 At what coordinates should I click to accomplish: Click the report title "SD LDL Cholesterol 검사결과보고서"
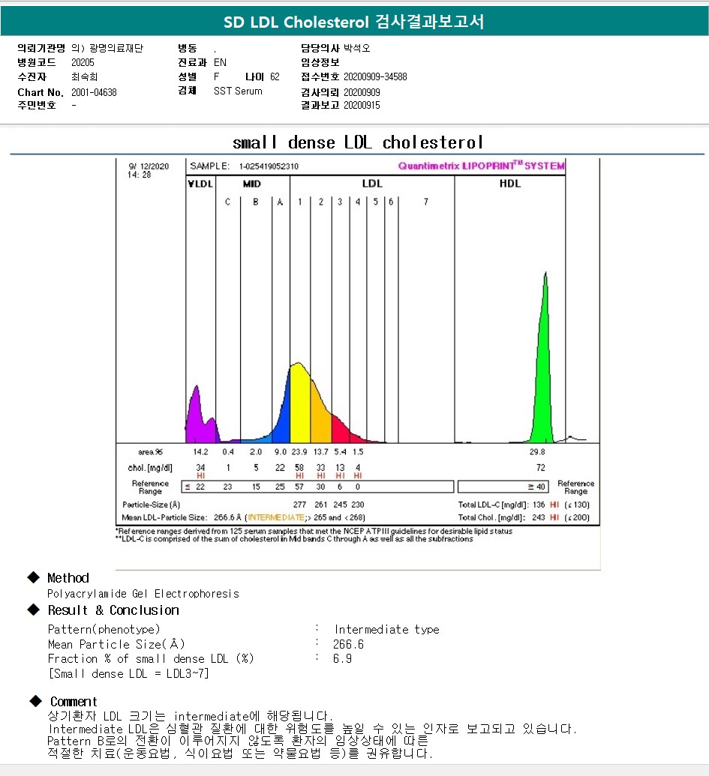[x=353, y=22]
